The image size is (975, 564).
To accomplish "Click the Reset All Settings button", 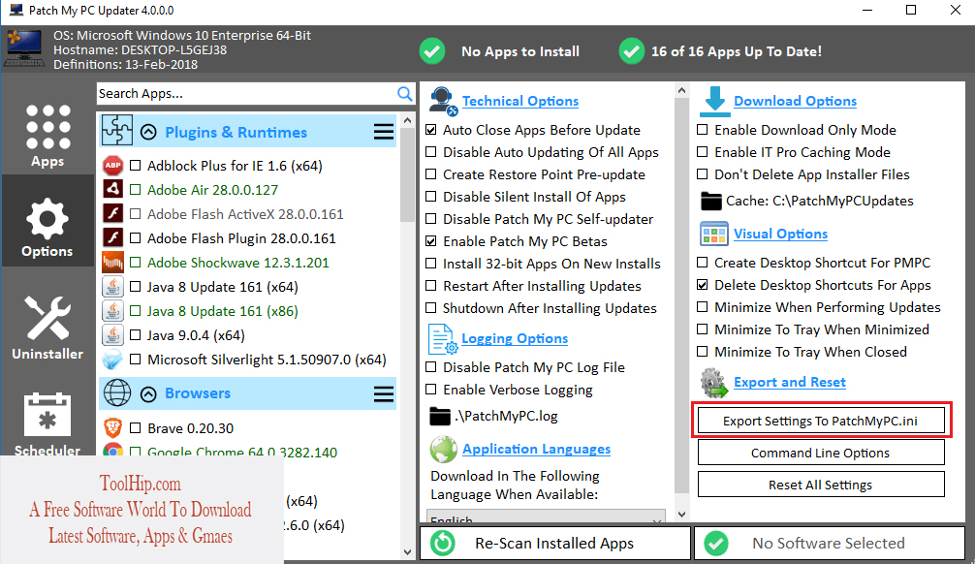I will (821, 485).
